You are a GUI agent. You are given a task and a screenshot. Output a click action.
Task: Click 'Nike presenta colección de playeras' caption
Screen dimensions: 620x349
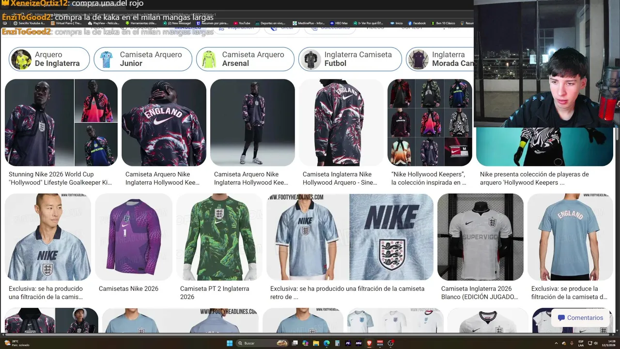pyautogui.click(x=534, y=178)
